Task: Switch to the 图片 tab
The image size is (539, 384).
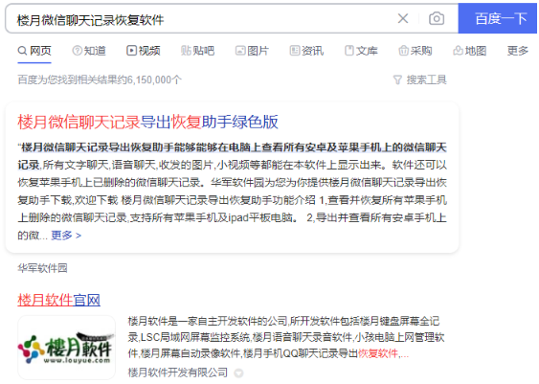Action: 252,51
